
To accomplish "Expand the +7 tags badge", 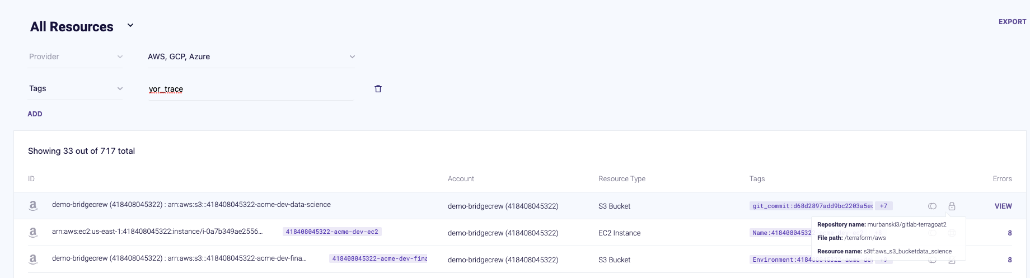I will click(883, 206).
